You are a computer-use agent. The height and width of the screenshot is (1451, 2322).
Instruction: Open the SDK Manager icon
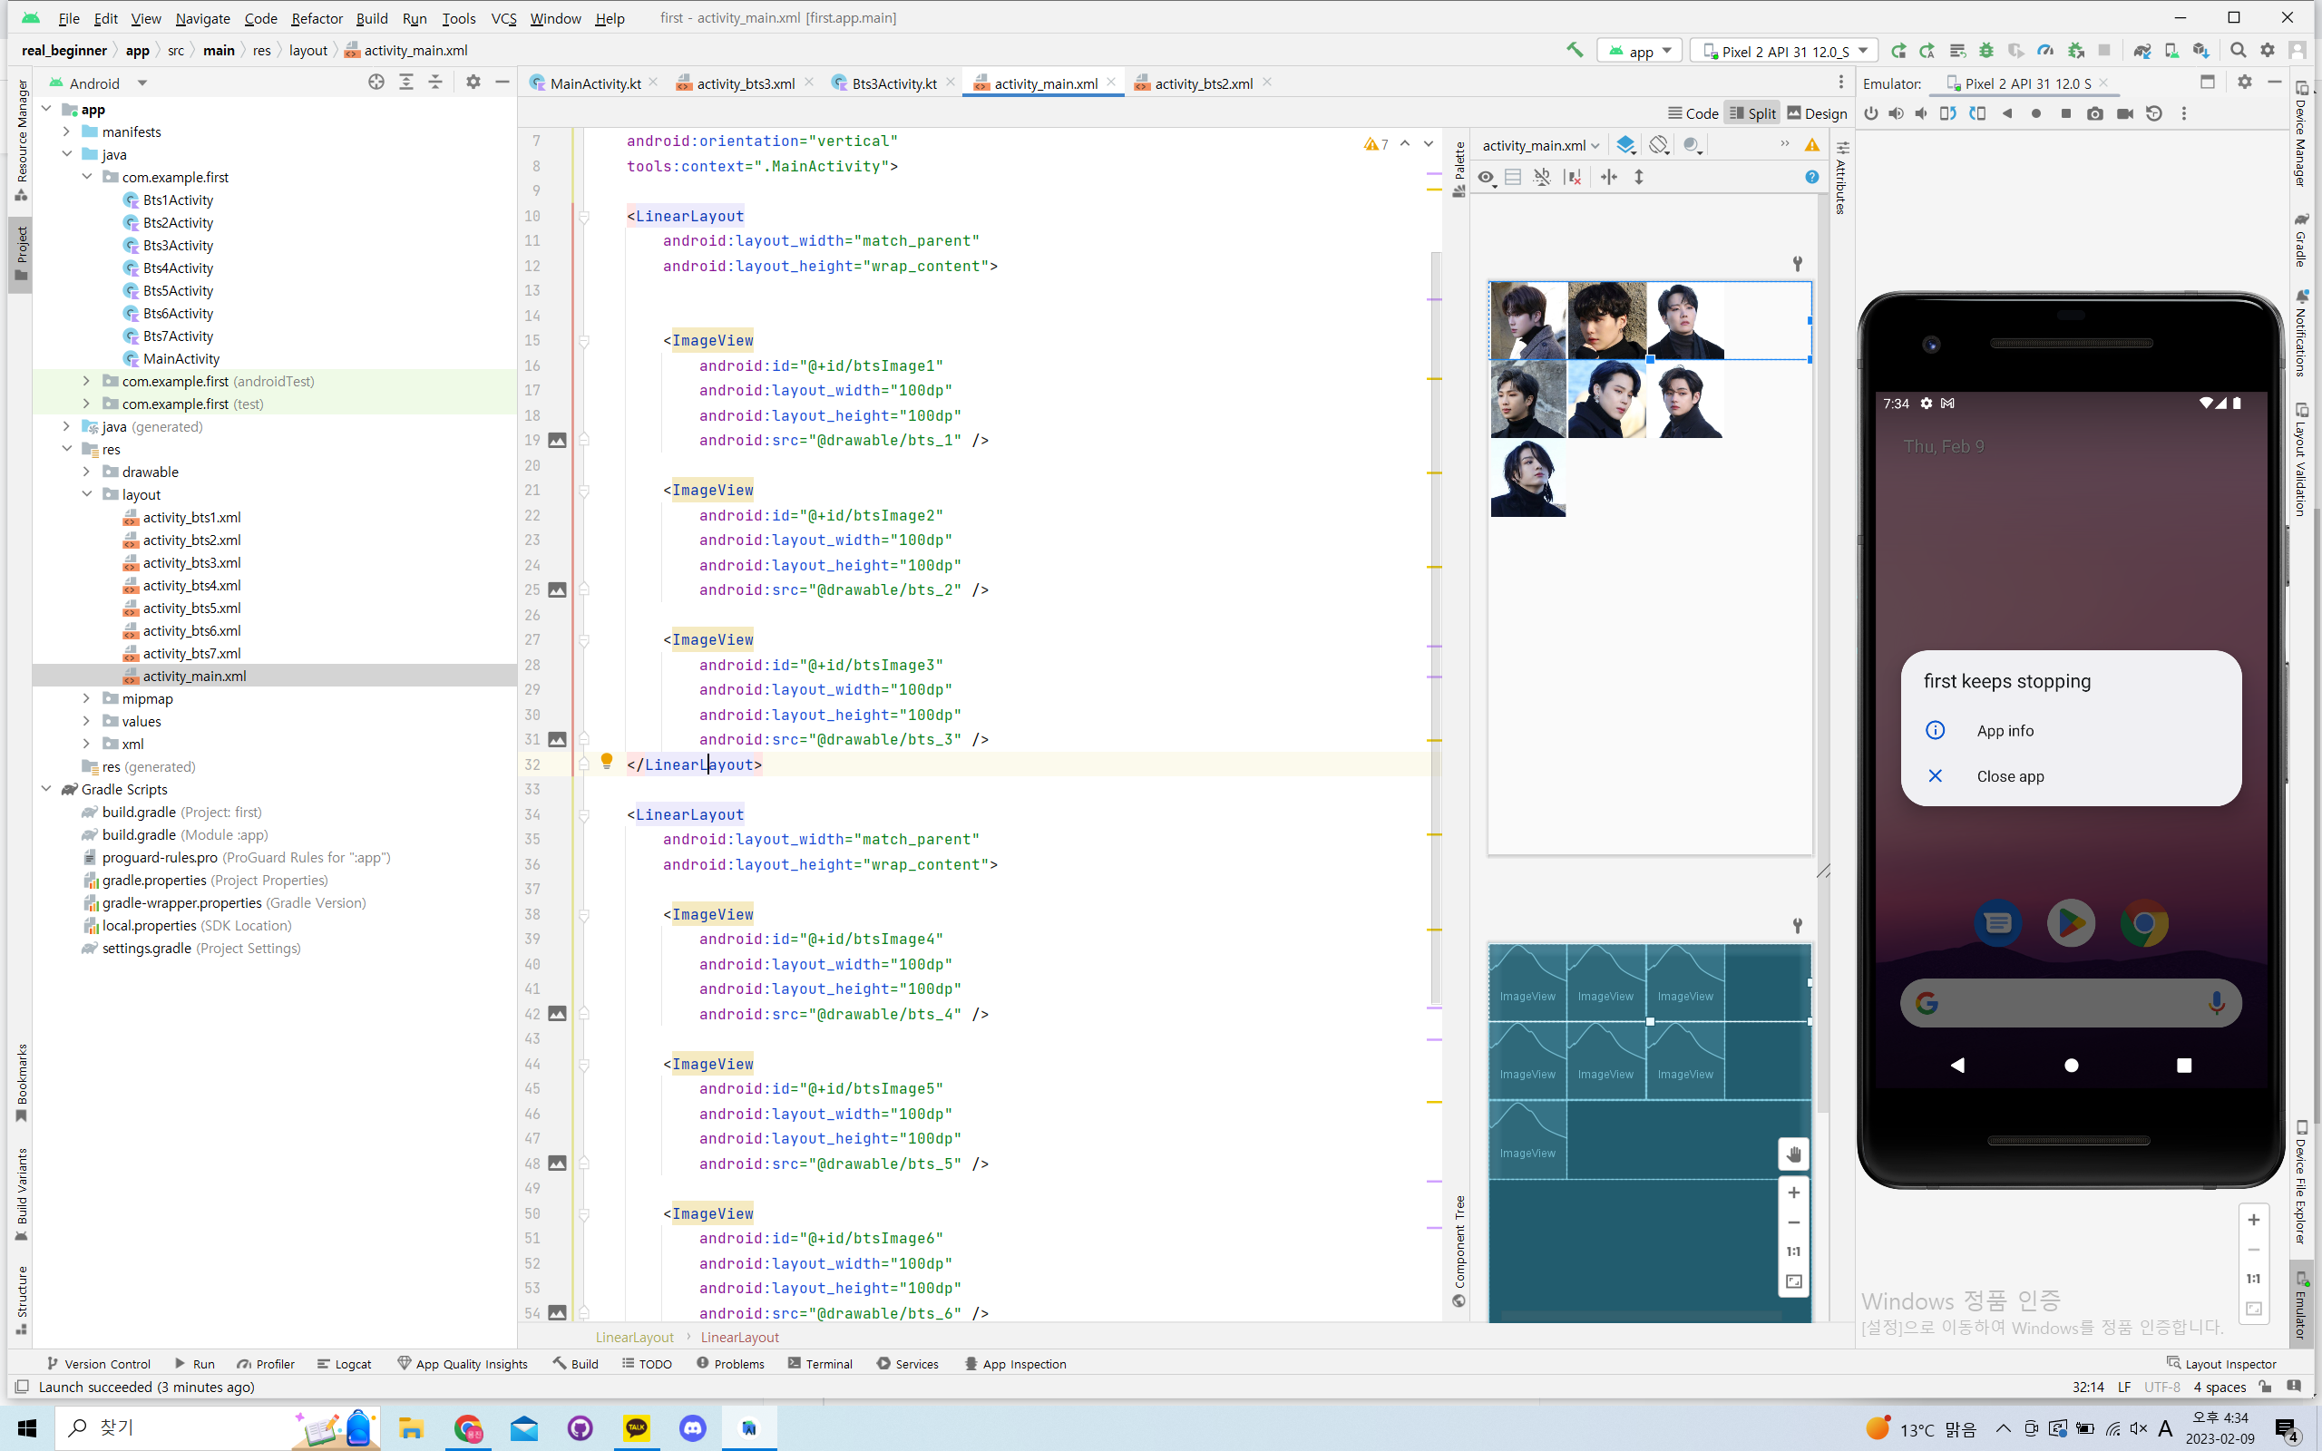[2201, 50]
